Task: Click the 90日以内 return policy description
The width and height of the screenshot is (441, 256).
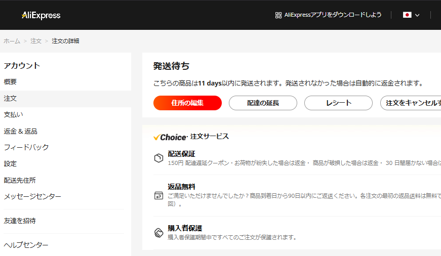Action: [304, 199]
